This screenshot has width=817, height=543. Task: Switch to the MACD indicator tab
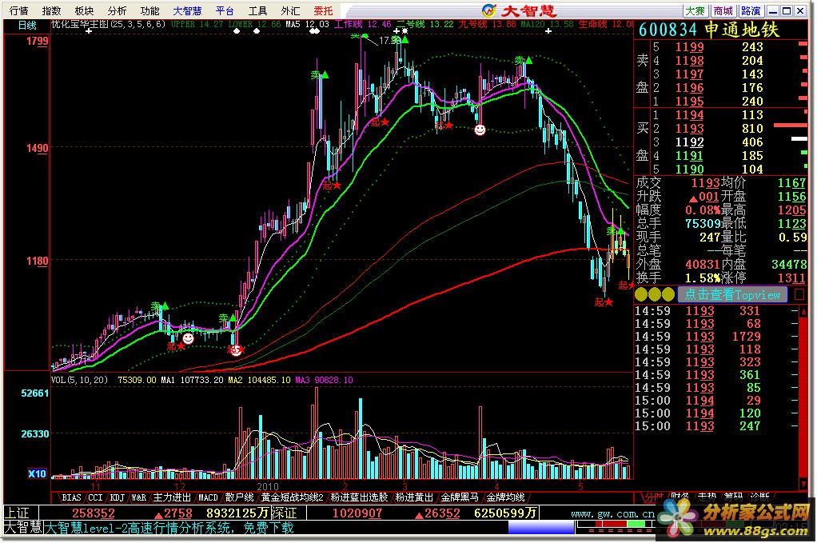click(x=208, y=497)
